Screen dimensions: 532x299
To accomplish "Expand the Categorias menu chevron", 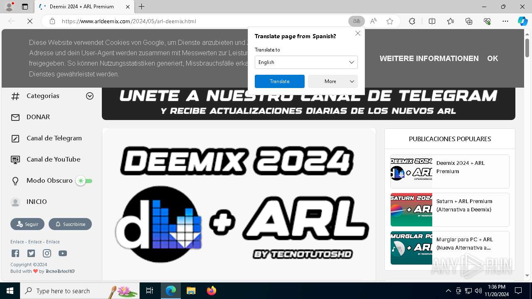I will tap(89, 96).
